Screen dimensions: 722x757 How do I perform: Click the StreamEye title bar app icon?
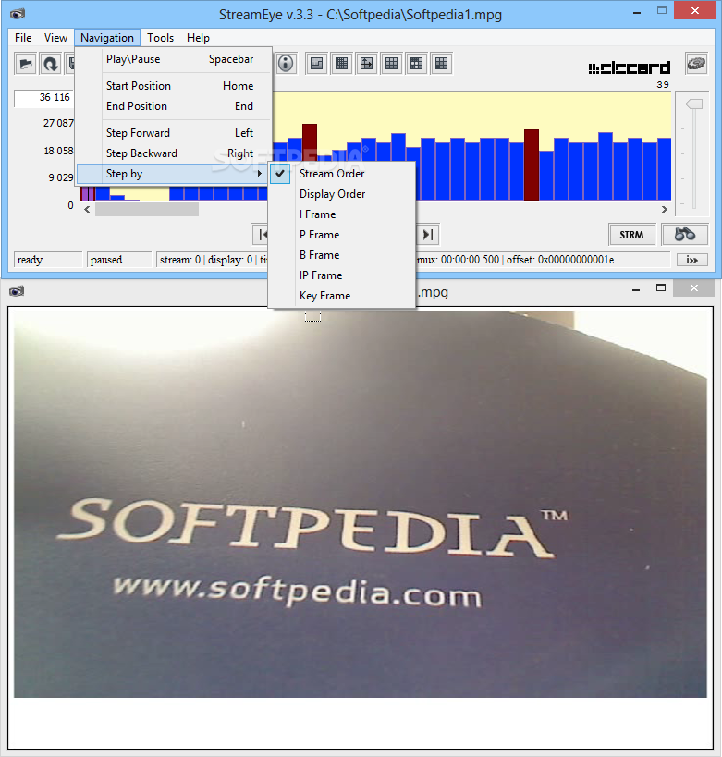[18, 14]
